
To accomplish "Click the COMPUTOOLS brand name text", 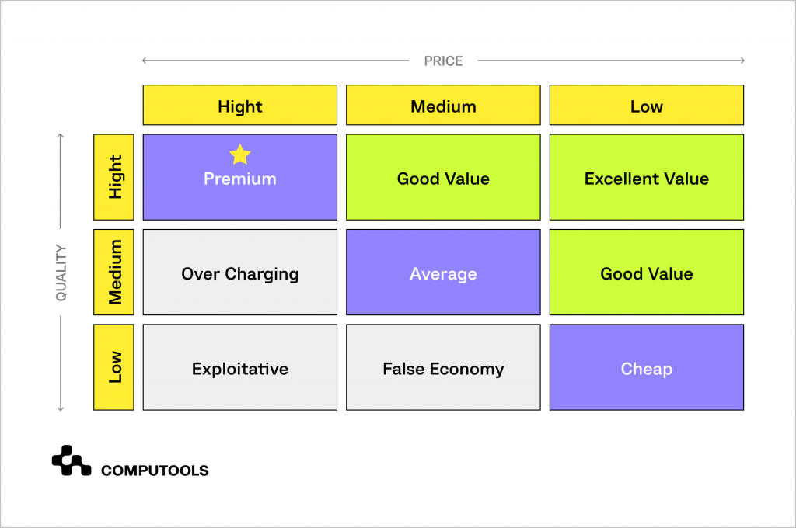I will (155, 471).
